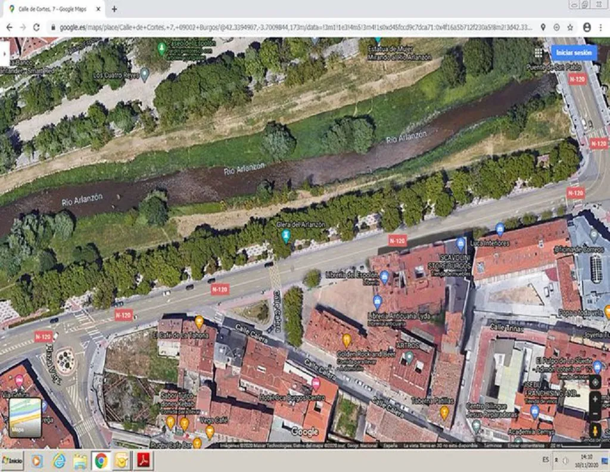Pick up the Street View pegman

coord(595,431)
